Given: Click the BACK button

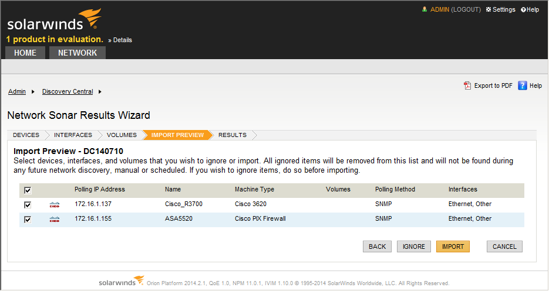Looking at the screenshot, I should (377, 247).
